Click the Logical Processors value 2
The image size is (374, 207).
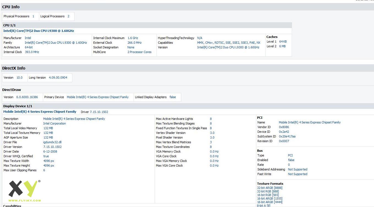coord(68,16)
